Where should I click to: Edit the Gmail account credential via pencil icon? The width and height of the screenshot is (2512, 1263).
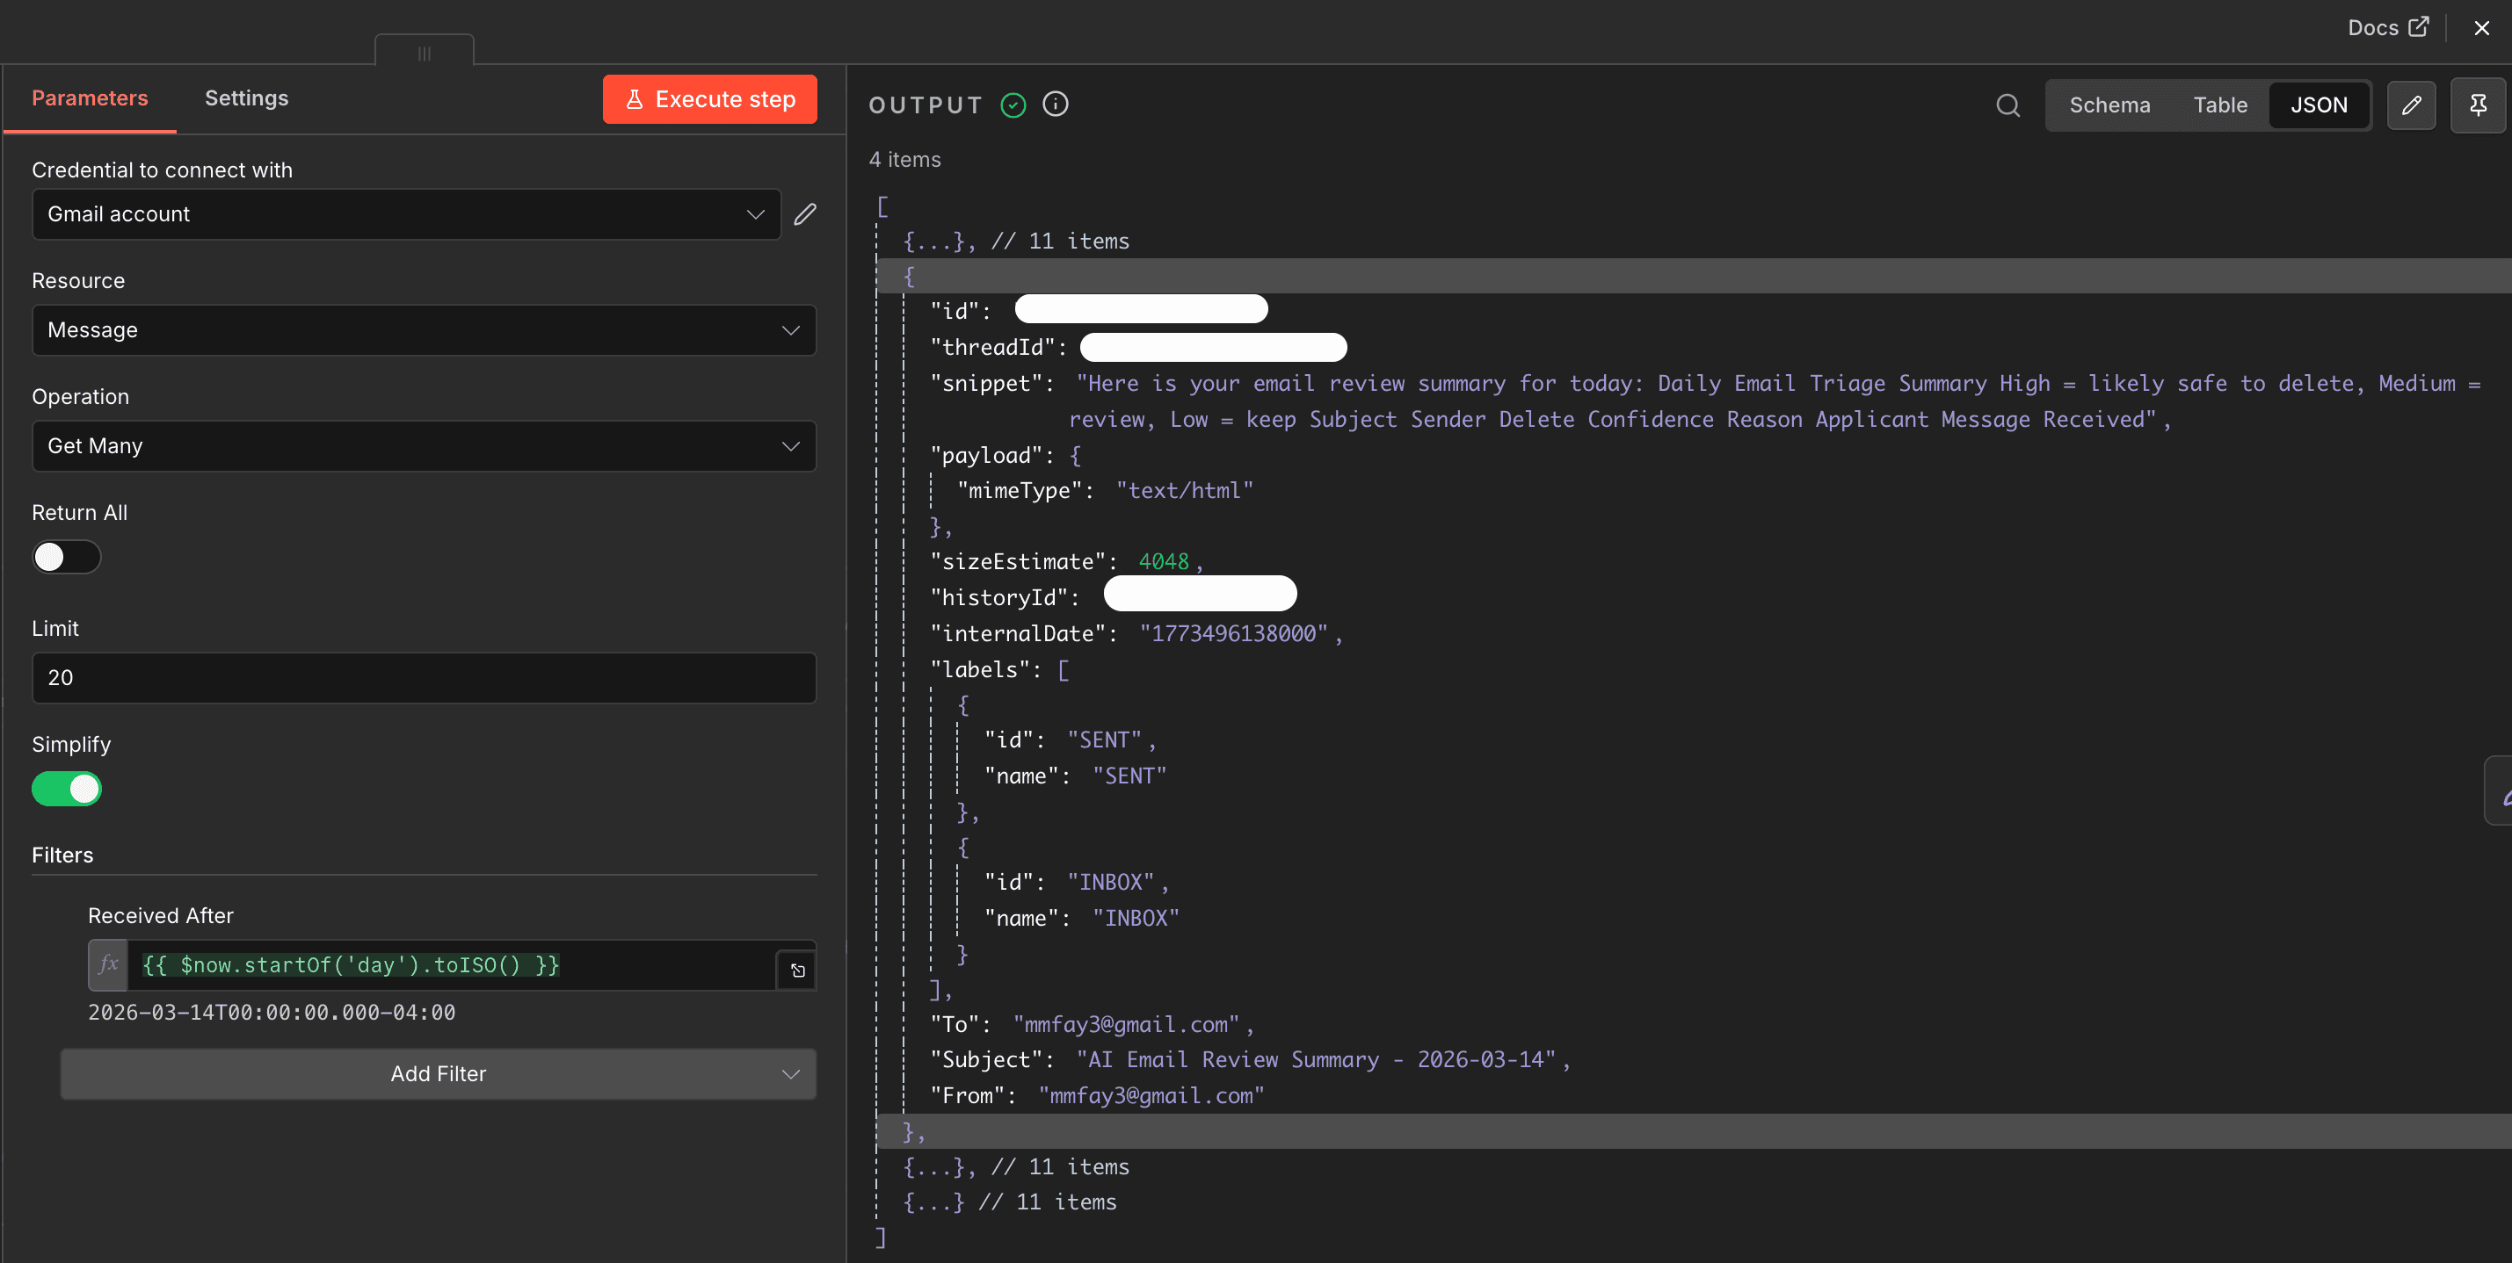tap(805, 214)
